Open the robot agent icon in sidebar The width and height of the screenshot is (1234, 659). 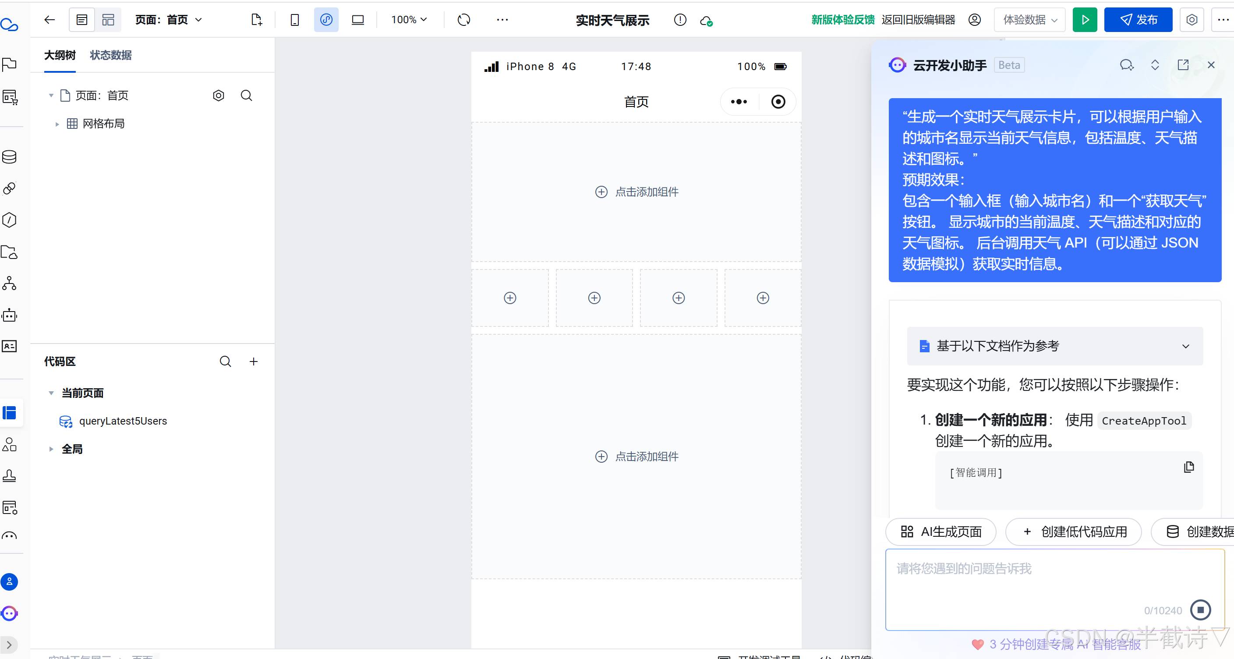(x=10, y=315)
